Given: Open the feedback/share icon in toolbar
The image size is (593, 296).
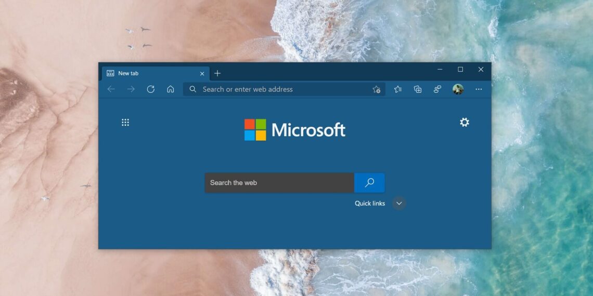Looking at the screenshot, I should coord(437,89).
